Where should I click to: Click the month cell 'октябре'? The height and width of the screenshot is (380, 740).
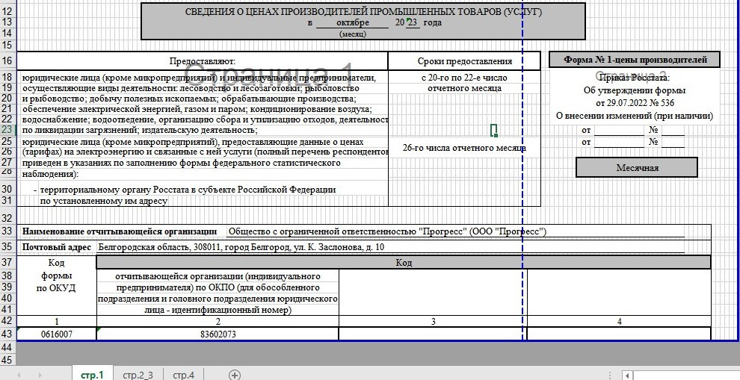[353, 22]
